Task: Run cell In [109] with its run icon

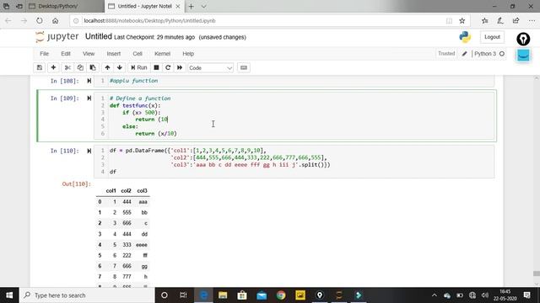Action: [x=89, y=98]
